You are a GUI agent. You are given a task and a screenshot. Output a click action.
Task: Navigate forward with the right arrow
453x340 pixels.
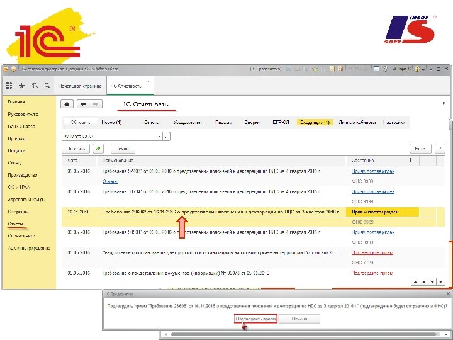point(96,104)
